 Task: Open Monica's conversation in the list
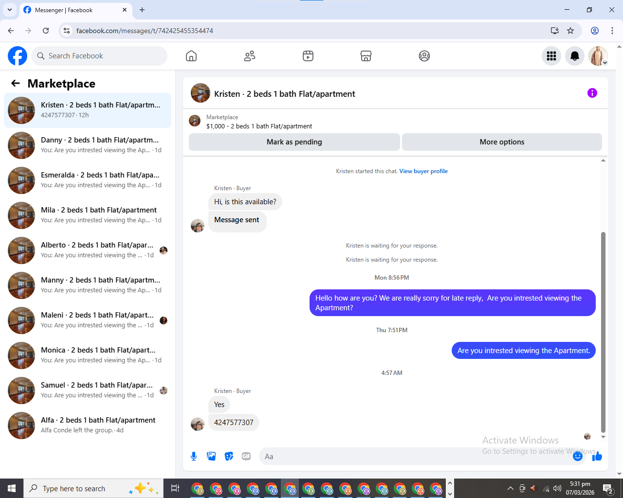(88, 356)
